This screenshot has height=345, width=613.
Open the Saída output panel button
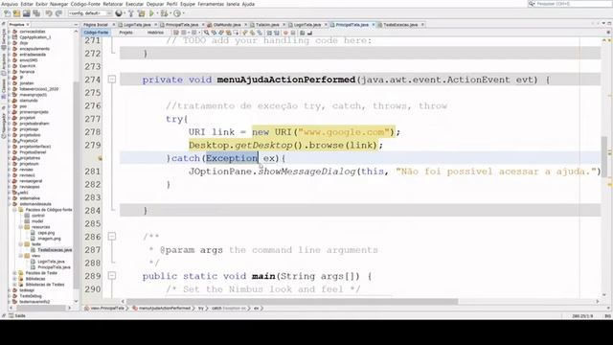coord(17,315)
